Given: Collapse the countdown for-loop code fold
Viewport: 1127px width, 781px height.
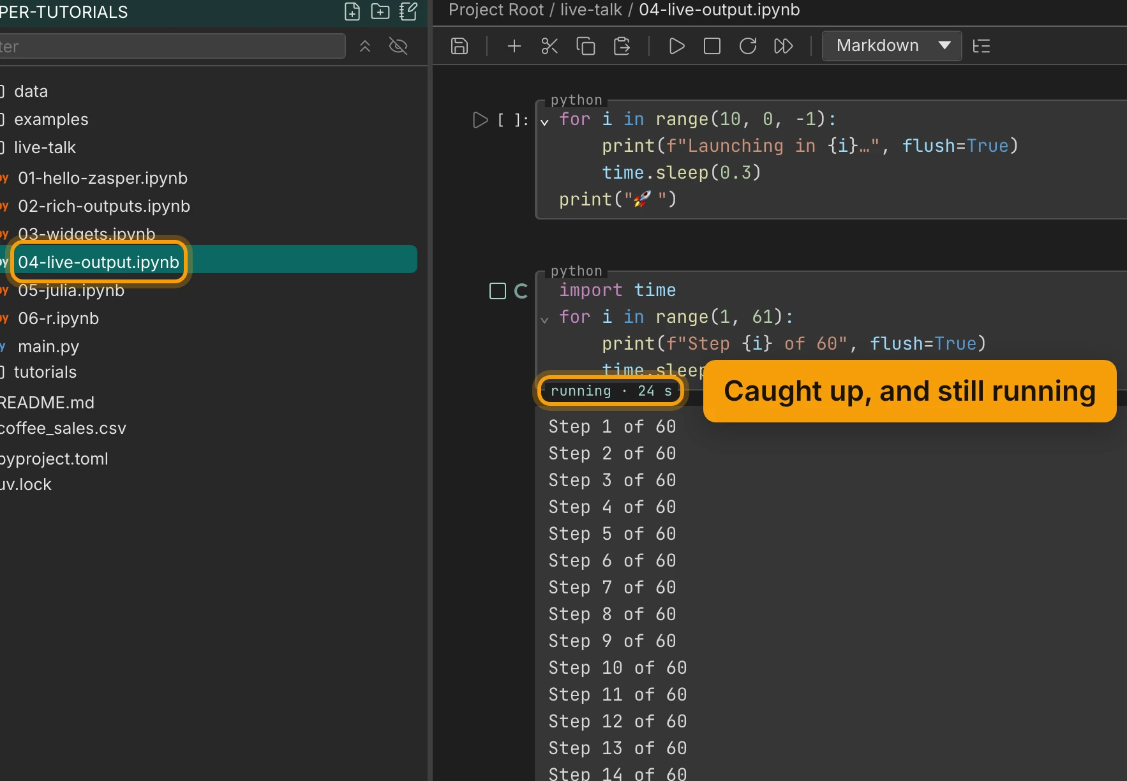Looking at the screenshot, I should (x=544, y=121).
